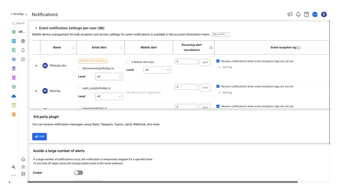Click the home icon in sidebar

(x=23, y=159)
